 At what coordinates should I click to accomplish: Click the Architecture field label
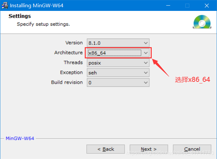[69, 52]
